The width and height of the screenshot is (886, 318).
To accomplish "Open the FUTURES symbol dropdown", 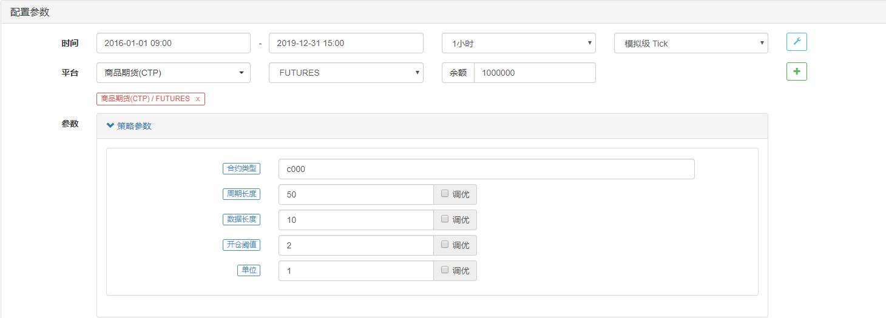I will (345, 73).
